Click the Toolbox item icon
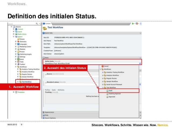This screenshot has height=129, width=172. 18,64
